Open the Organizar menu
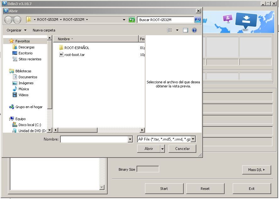Image resolution: width=279 pixels, height=199 pixels. (16, 30)
